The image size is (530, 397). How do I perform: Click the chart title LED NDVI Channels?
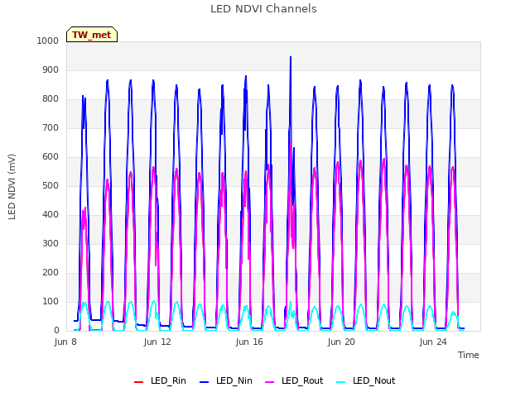(x=263, y=9)
